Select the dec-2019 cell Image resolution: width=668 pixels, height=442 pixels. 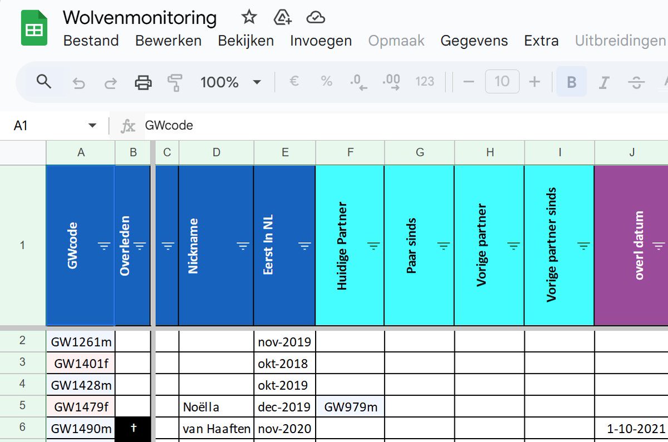[x=284, y=406]
